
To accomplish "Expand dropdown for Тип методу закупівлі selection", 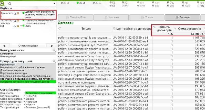I will pos(21,21).
